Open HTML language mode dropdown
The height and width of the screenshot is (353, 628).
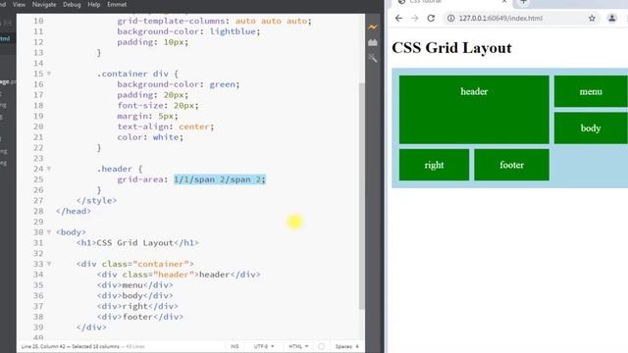[x=298, y=346]
